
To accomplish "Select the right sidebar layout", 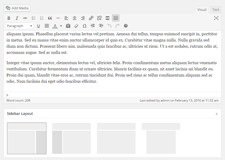I will click(27, 138).
